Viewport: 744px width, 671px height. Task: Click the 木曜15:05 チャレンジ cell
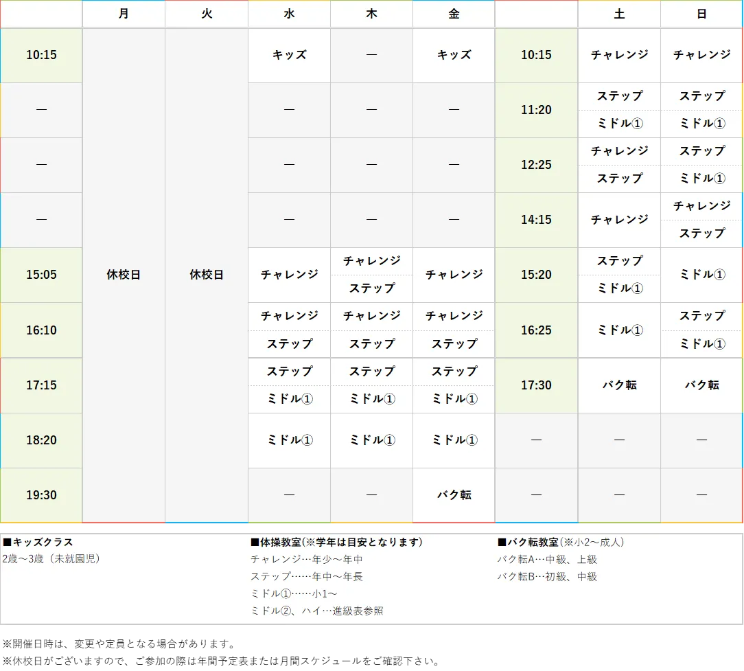point(371,261)
